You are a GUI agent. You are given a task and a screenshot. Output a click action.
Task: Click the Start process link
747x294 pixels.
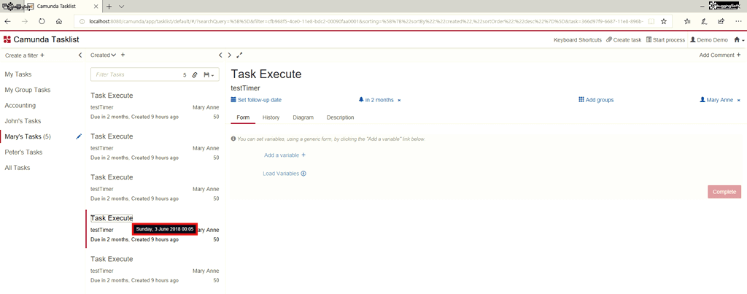point(665,40)
